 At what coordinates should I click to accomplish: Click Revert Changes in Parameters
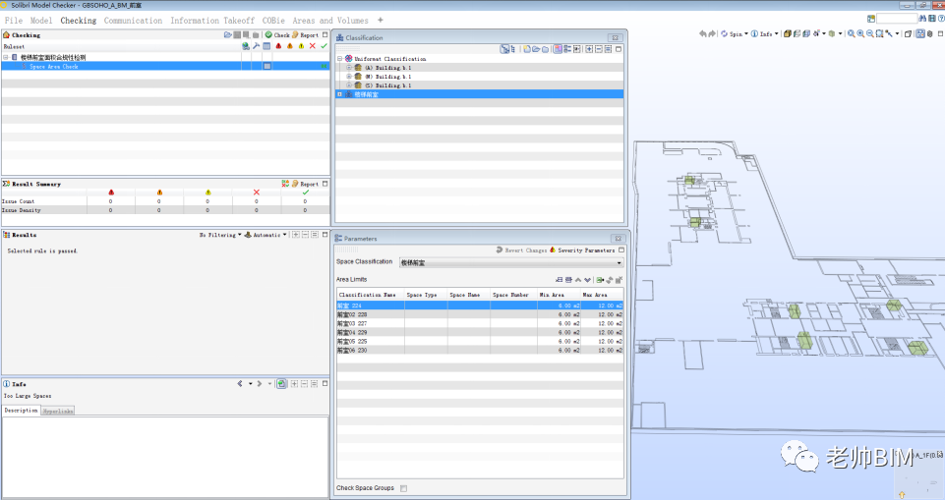click(x=522, y=250)
